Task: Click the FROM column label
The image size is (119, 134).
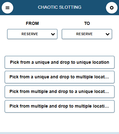Action: (32, 23)
